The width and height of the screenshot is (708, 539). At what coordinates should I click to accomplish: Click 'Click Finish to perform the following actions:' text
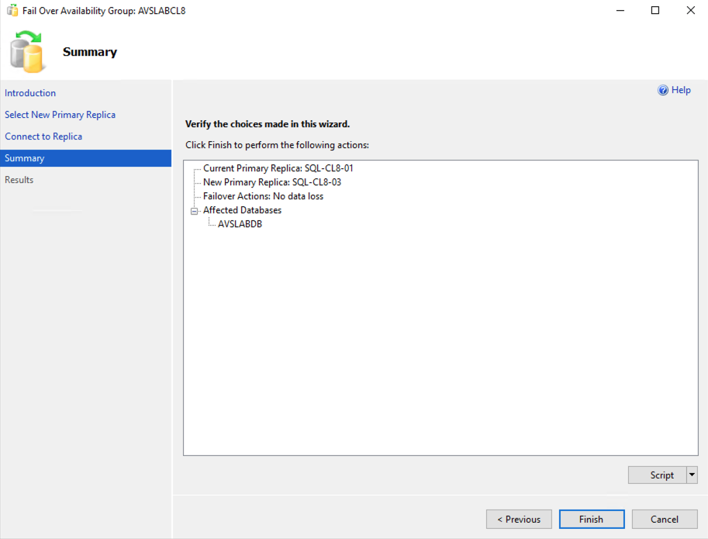(278, 145)
